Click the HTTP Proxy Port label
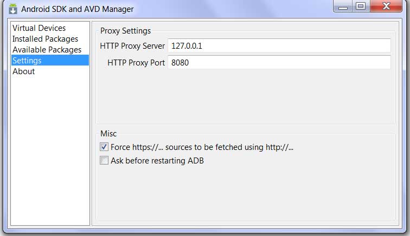This screenshot has width=410, height=236. point(136,63)
